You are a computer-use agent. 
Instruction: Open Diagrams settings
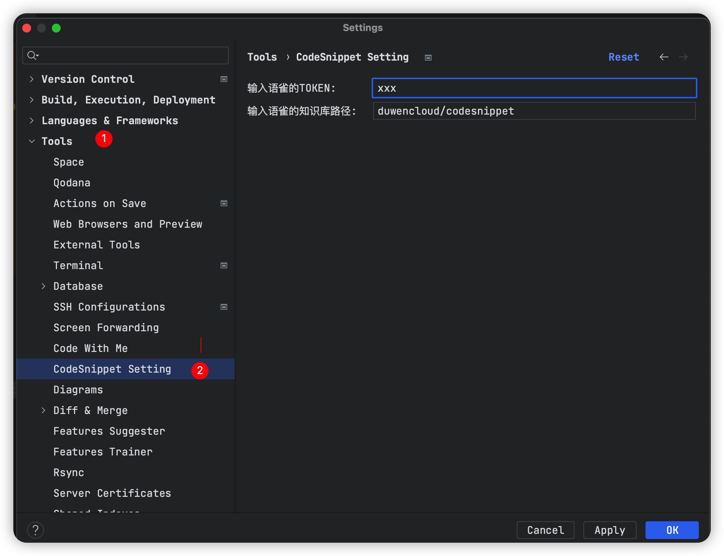[78, 390]
